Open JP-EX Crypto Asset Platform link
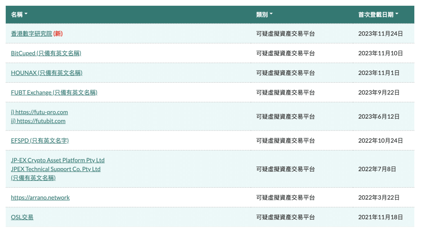Image resolution: width=423 pixels, height=231 pixels. [58, 160]
